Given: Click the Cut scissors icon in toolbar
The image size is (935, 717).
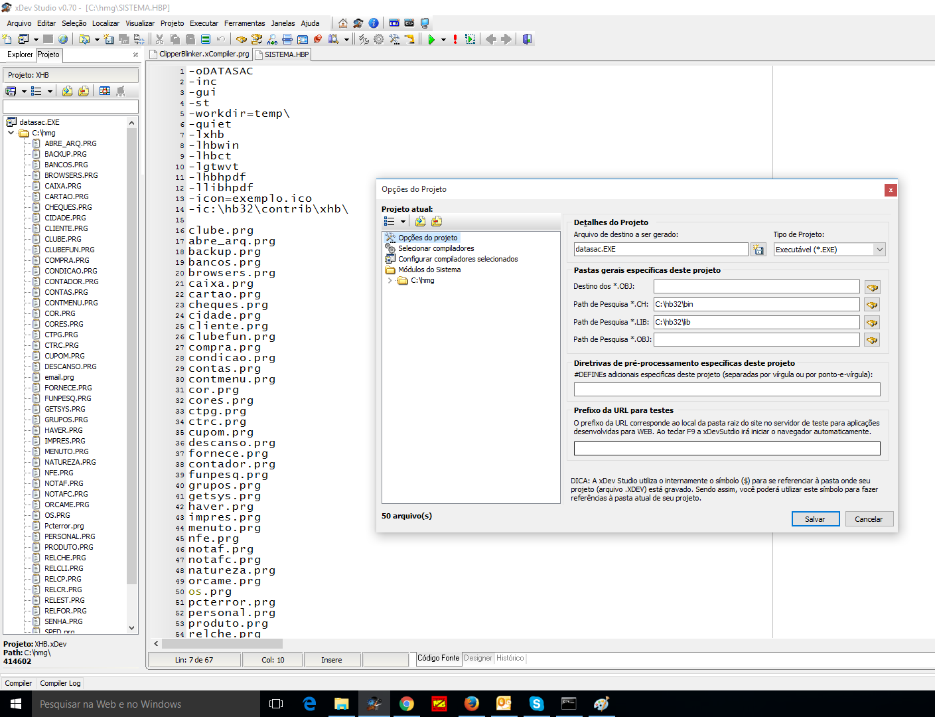Looking at the screenshot, I should pos(160,39).
